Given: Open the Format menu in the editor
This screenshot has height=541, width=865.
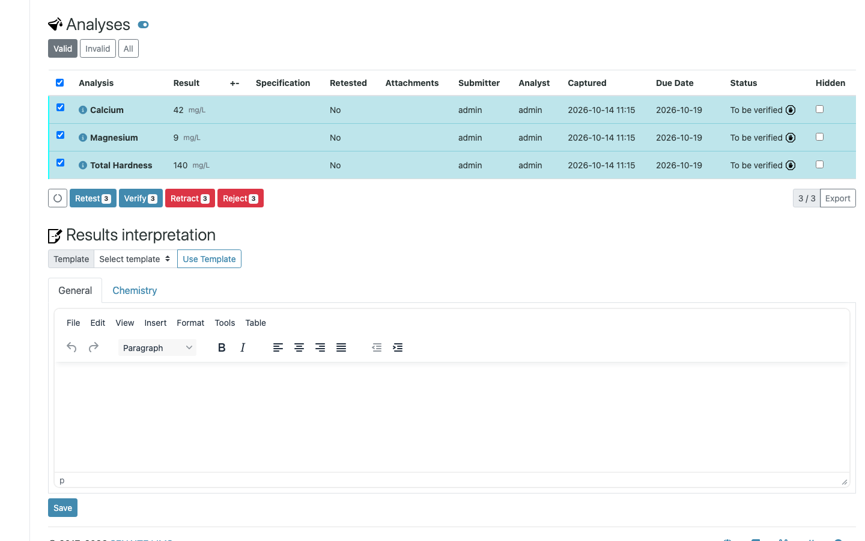Looking at the screenshot, I should (190, 323).
